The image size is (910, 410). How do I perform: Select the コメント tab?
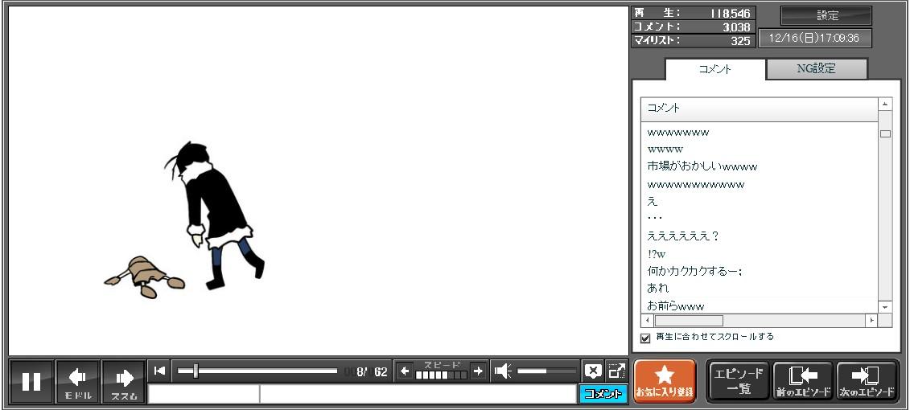click(714, 69)
